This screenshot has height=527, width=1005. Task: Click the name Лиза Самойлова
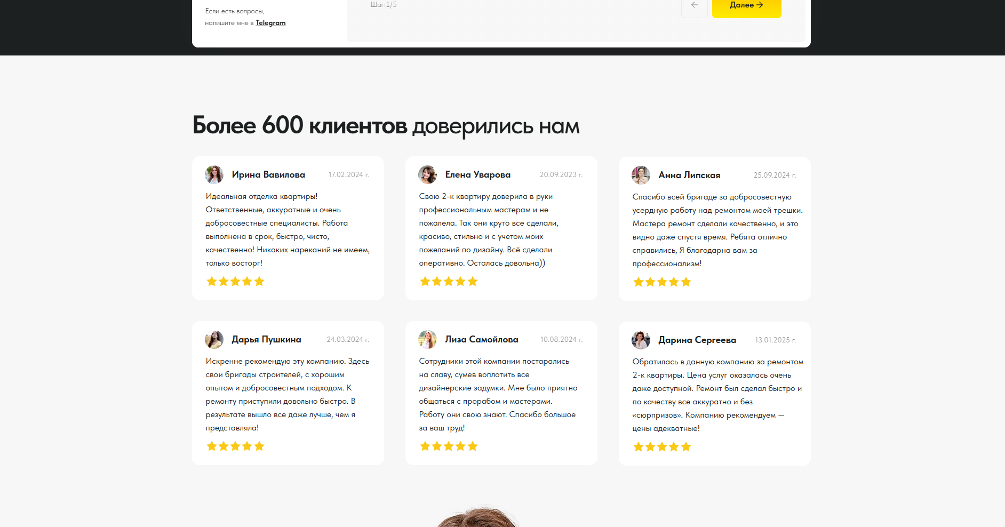pos(482,339)
